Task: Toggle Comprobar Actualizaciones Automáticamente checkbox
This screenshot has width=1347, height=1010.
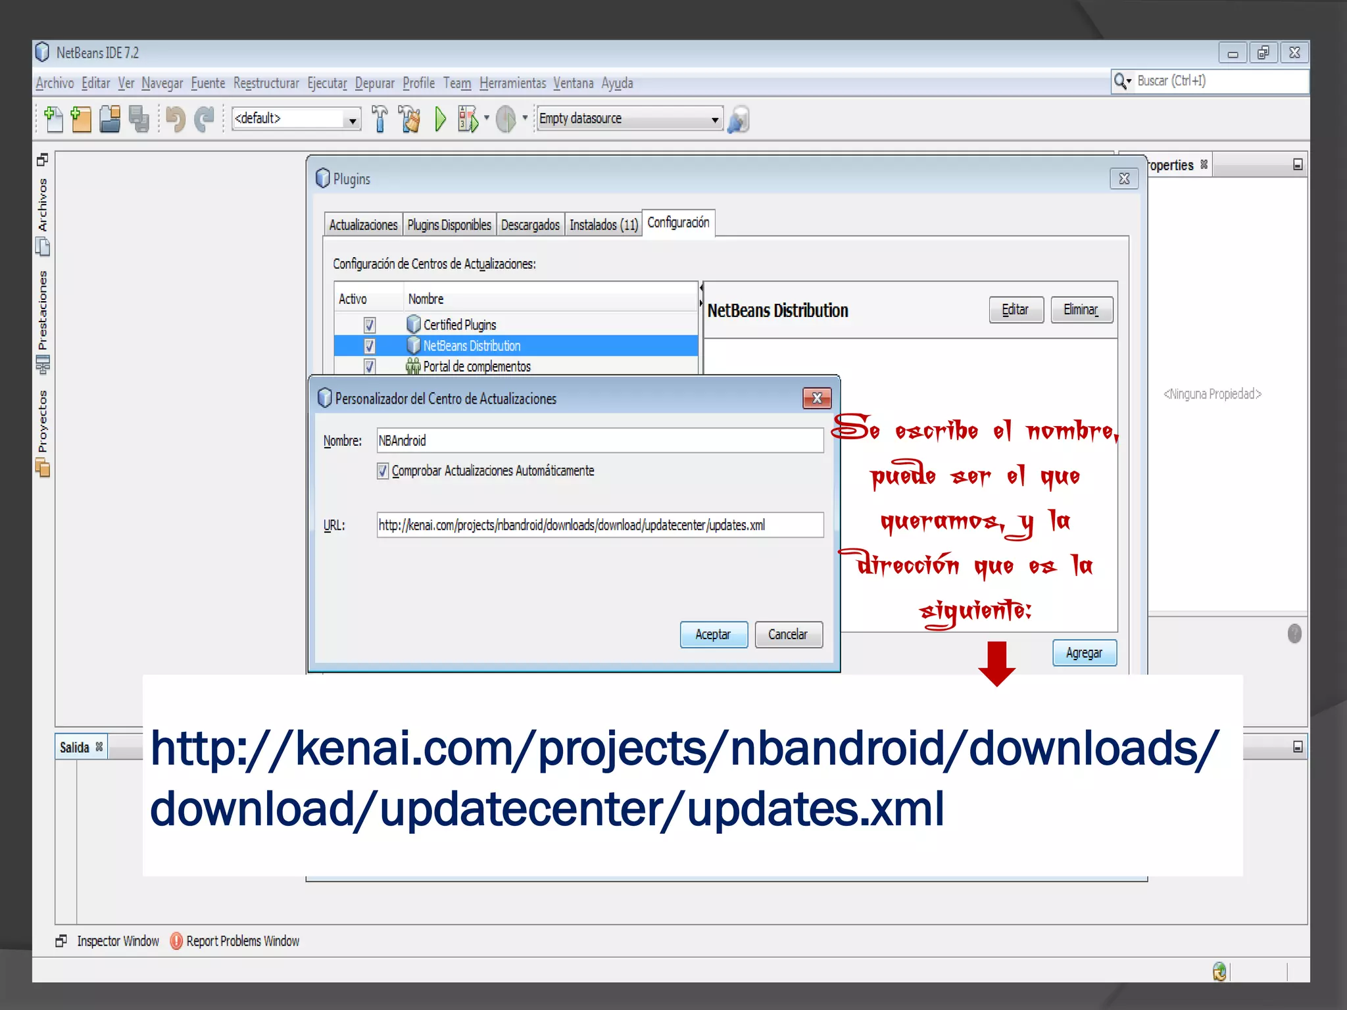Action: pyautogui.click(x=383, y=471)
